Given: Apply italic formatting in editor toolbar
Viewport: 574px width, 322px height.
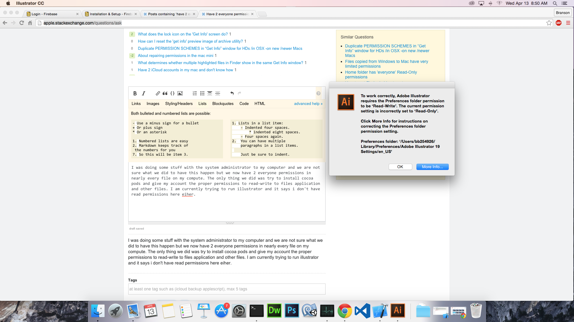Looking at the screenshot, I should (x=143, y=93).
